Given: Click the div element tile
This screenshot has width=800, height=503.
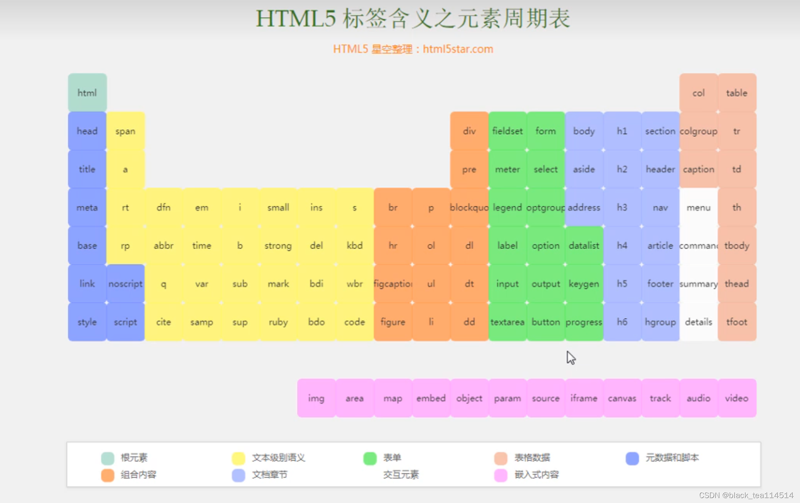Looking at the screenshot, I should [469, 131].
